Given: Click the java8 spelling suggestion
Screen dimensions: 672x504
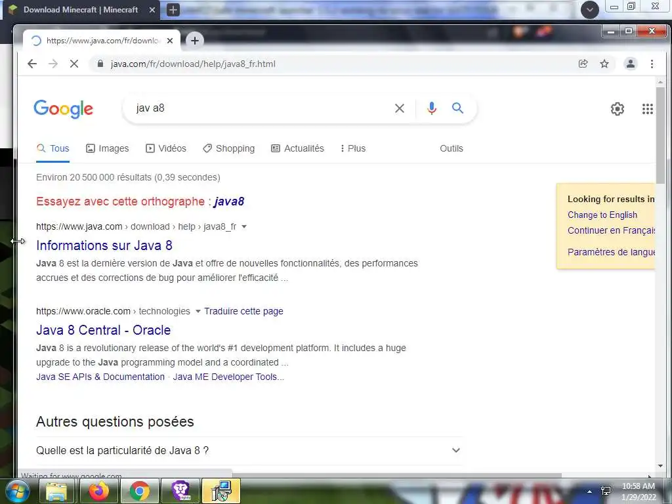Looking at the screenshot, I should tap(229, 201).
